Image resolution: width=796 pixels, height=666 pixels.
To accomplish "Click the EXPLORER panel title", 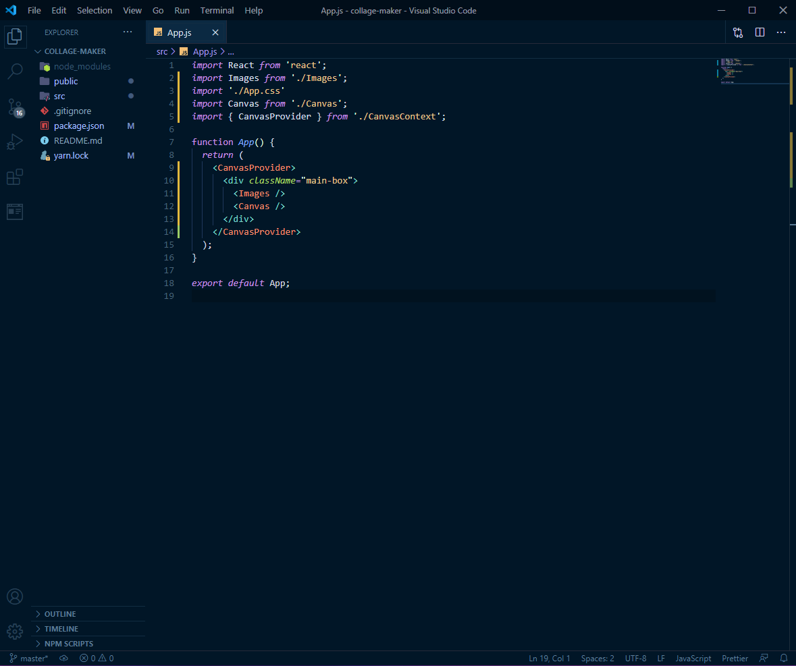I will pyautogui.click(x=61, y=32).
